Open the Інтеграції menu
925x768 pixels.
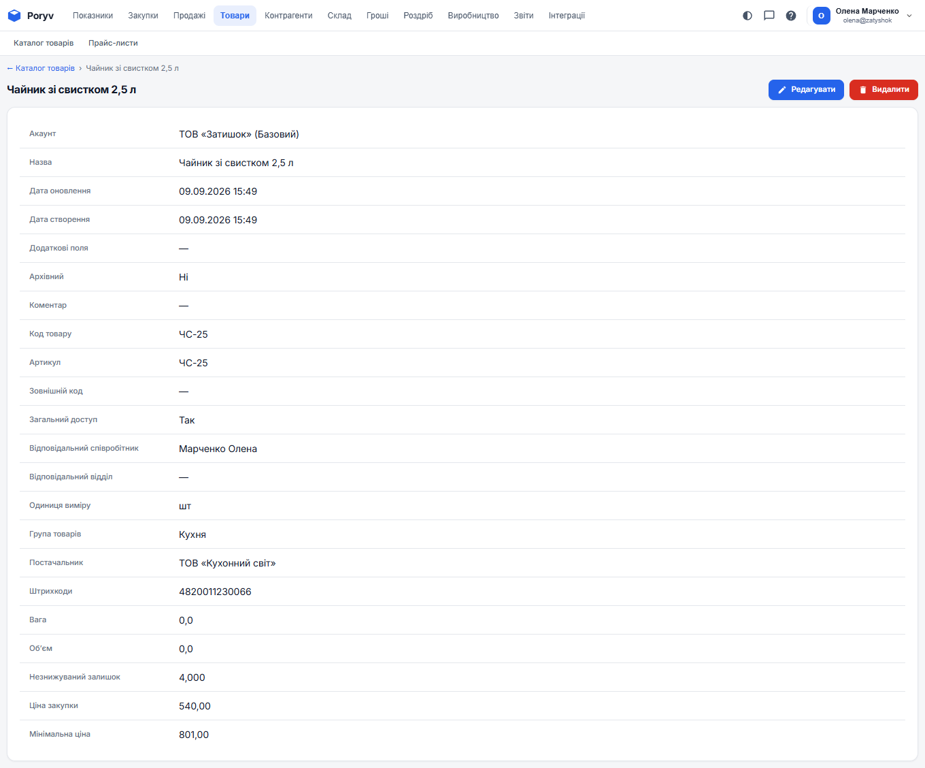tap(567, 16)
